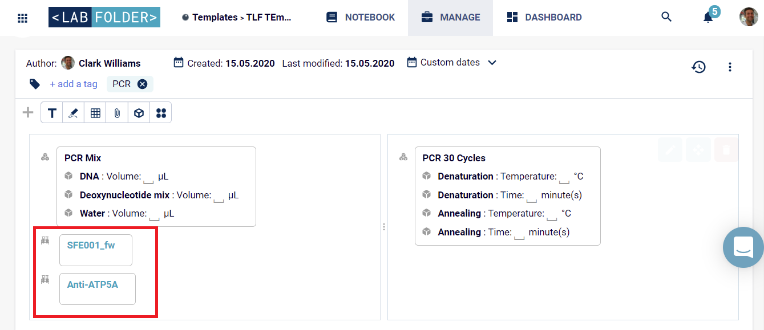The width and height of the screenshot is (764, 330).
Task: Click the DNA volume input field
Action: point(148,178)
